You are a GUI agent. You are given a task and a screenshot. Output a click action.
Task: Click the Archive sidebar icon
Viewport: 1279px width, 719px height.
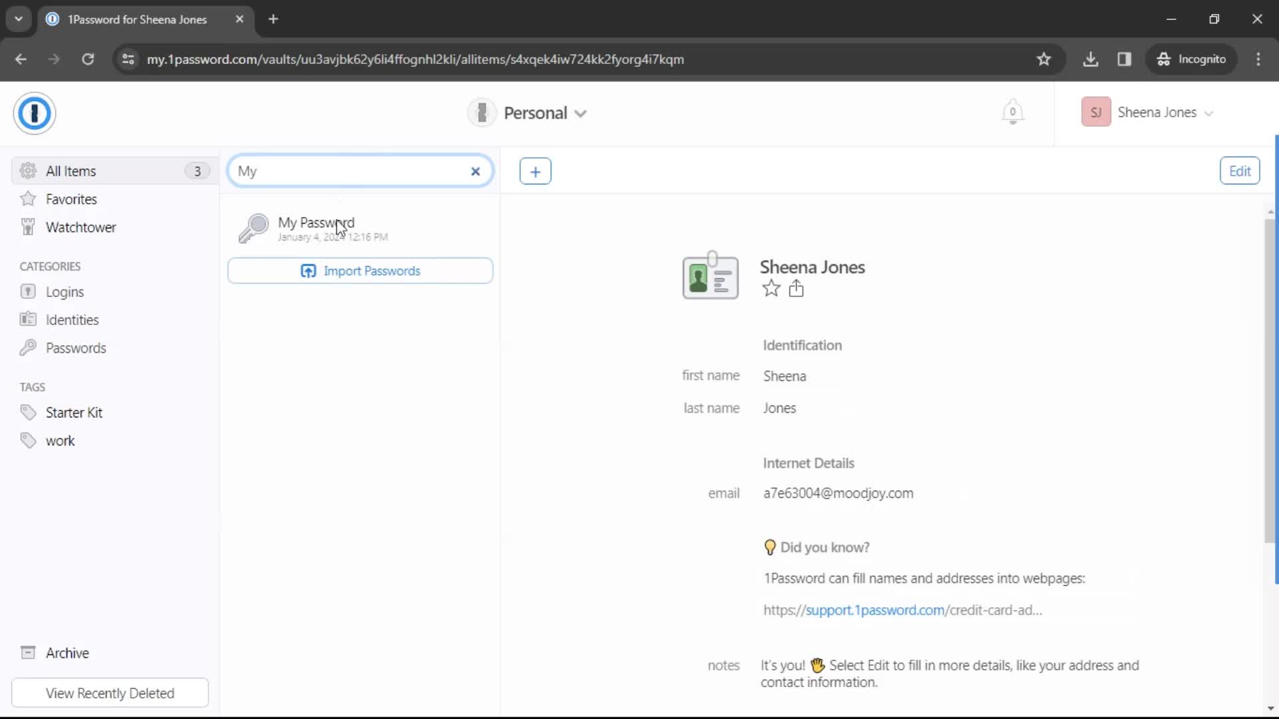27,652
